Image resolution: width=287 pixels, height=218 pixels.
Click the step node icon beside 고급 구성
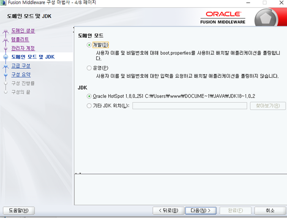(6, 66)
